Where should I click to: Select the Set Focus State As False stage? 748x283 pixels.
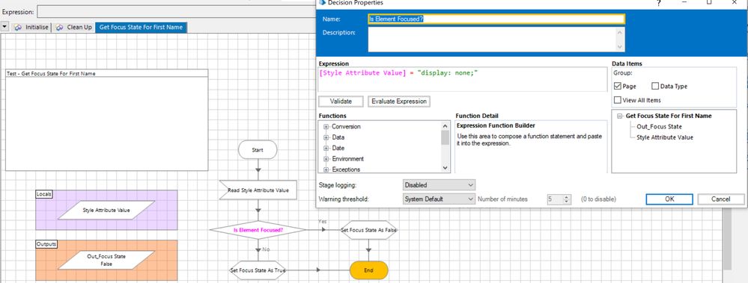(368, 230)
